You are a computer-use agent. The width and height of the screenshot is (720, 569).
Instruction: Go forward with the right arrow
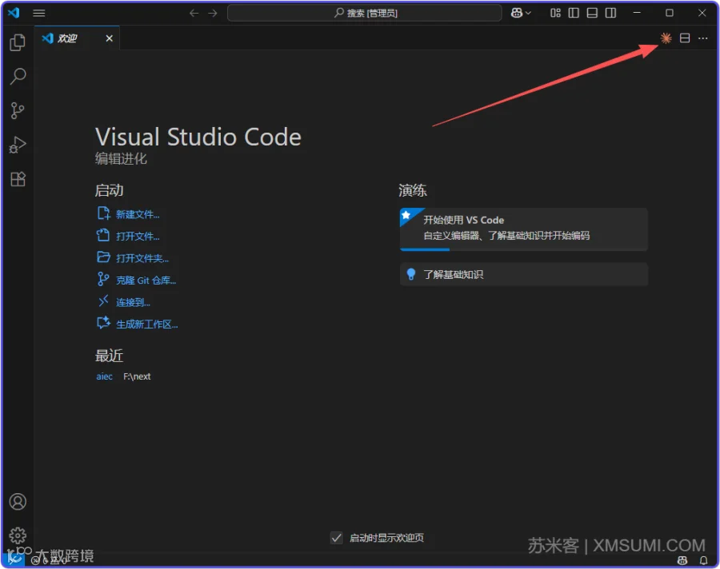pos(213,13)
